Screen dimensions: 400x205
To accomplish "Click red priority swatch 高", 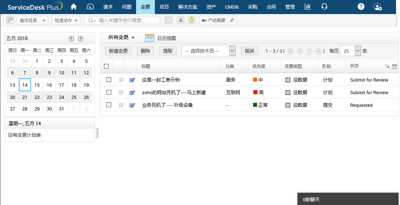I will click(x=255, y=92).
